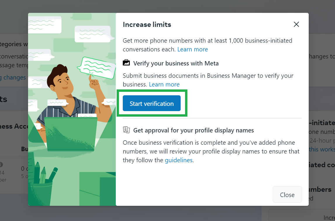Close the dialog using the X icon
The width and height of the screenshot is (335, 221).
click(x=296, y=24)
